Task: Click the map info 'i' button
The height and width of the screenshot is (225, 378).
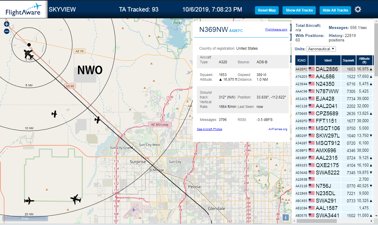Action: [285, 217]
